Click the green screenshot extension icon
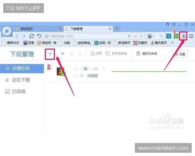The height and width of the screenshot is (156, 195). pos(176,36)
